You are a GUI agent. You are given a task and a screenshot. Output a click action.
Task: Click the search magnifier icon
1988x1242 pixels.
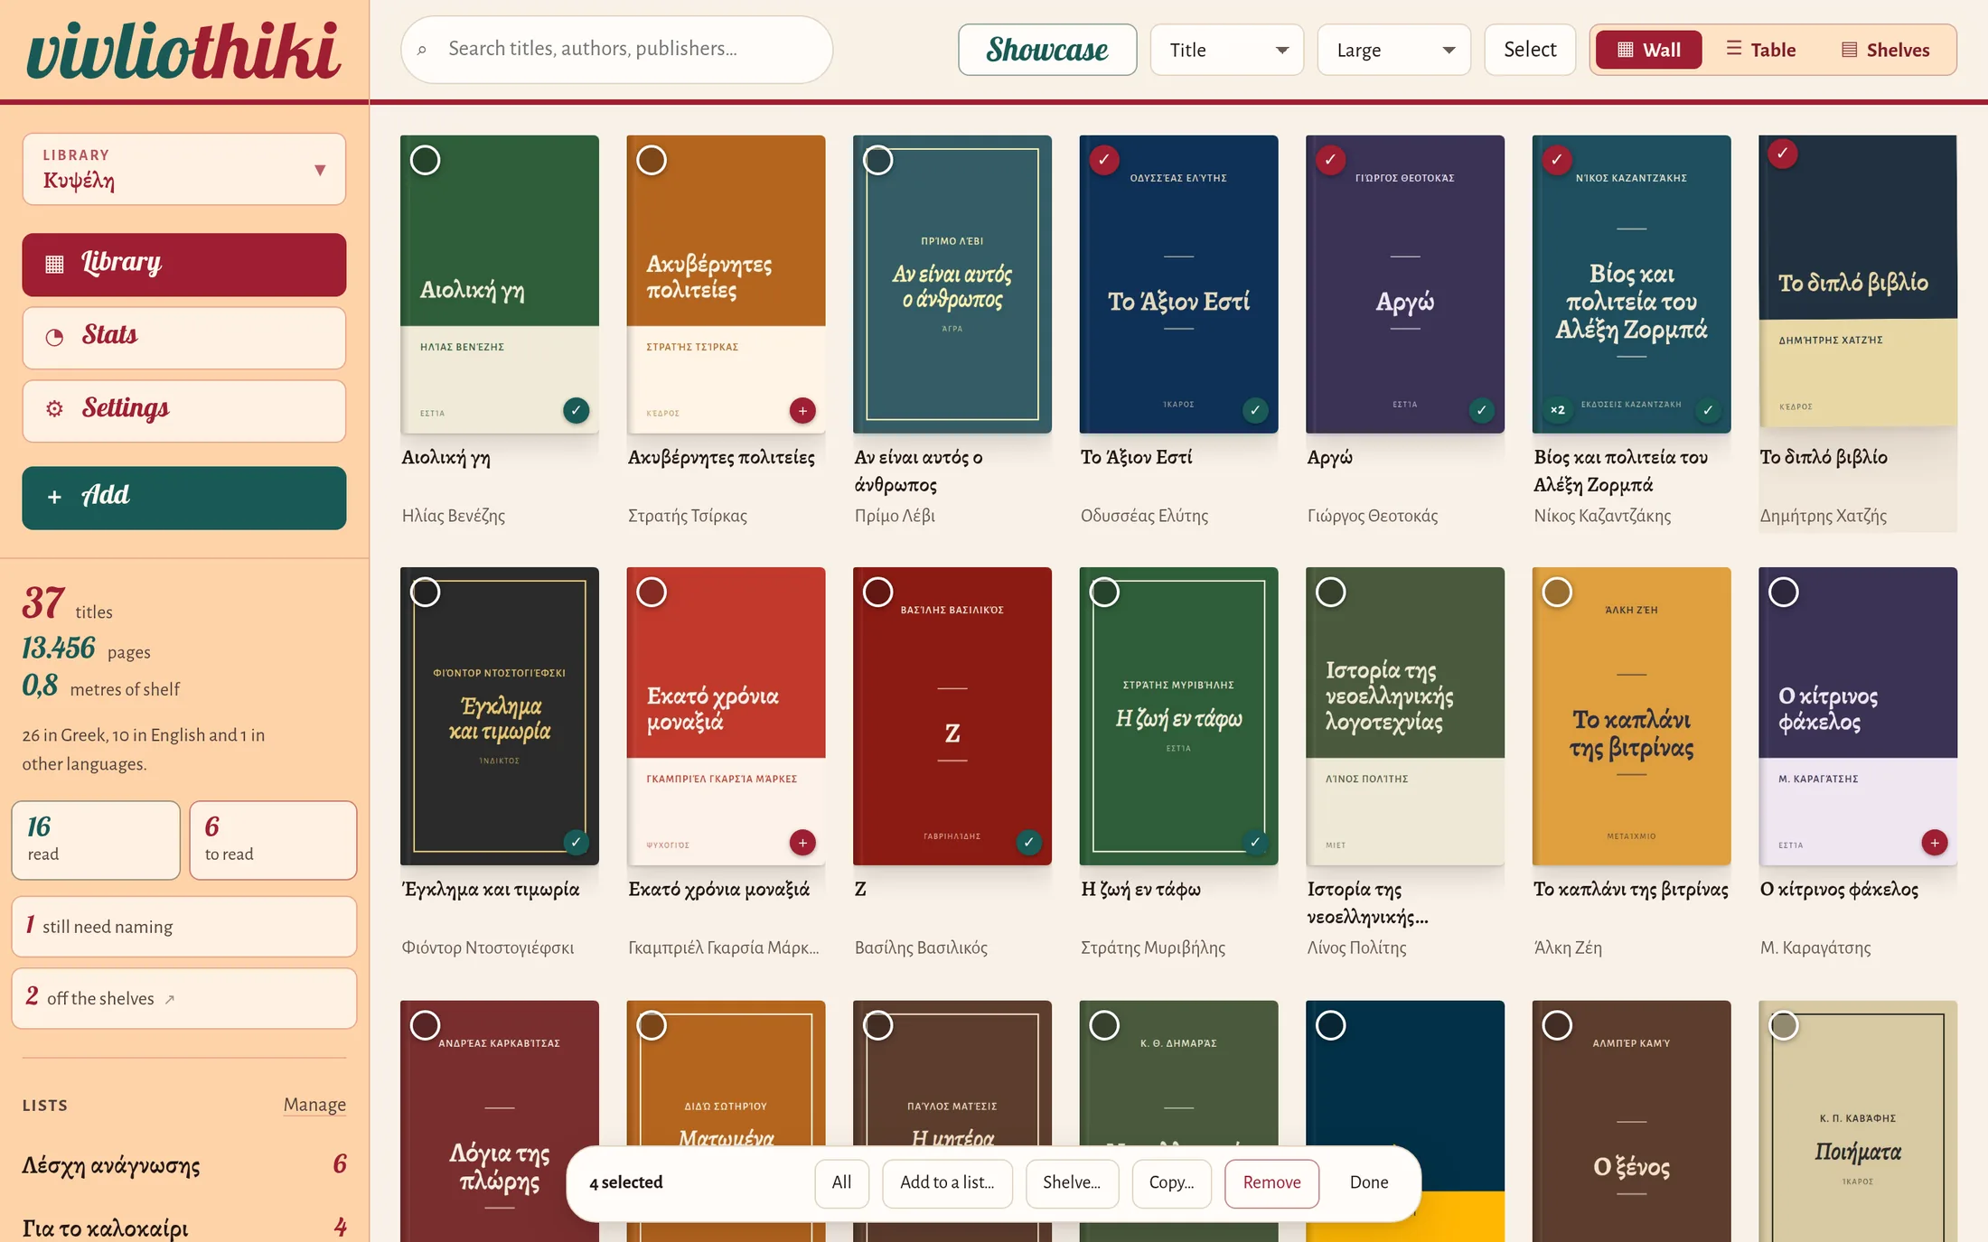pos(422,50)
